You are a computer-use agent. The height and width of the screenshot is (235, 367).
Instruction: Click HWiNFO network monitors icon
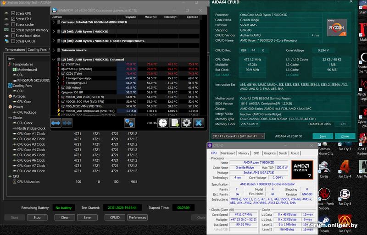(x=129, y=123)
